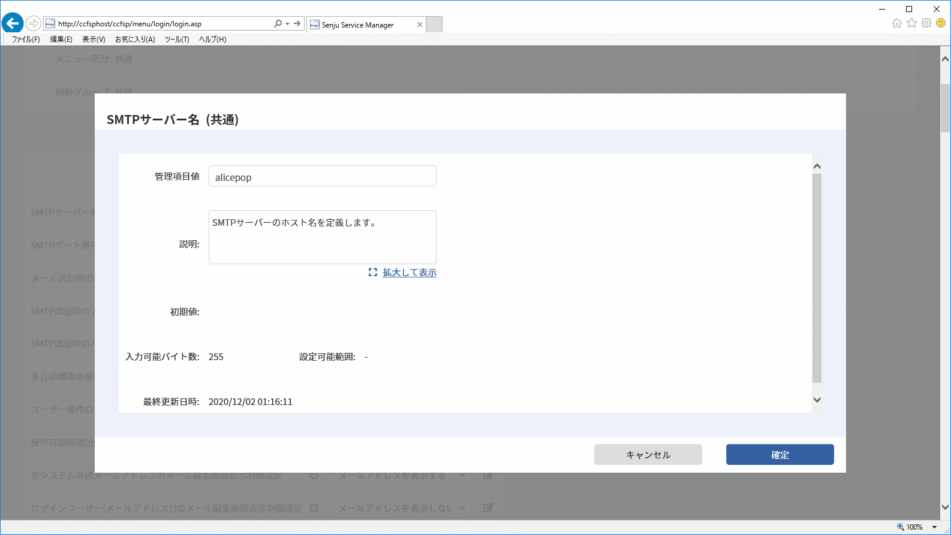Click the 管理項目値 input field
Image resolution: width=951 pixels, height=535 pixels.
tap(323, 176)
